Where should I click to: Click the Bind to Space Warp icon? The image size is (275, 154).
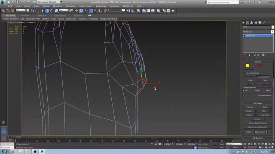pos(12,11)
